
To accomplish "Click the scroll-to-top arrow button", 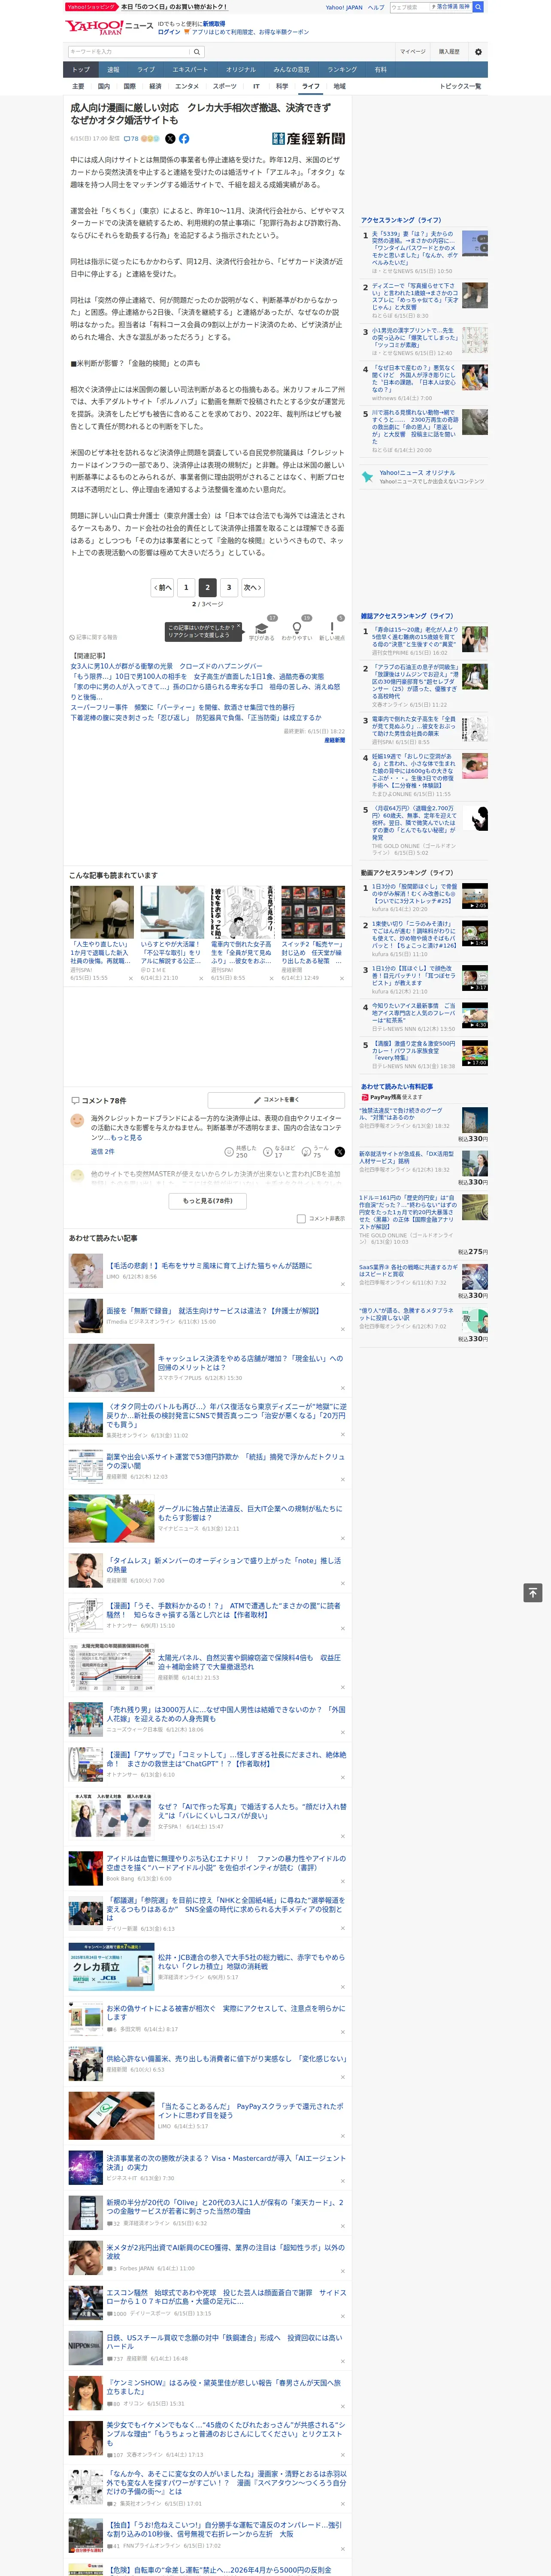I will (x=533, y=1592).
